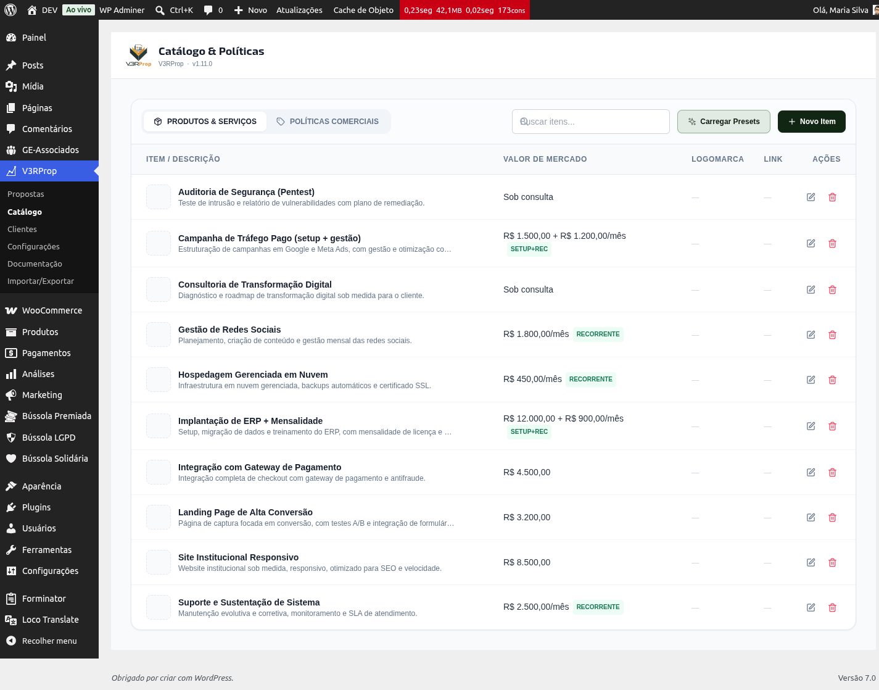Delete Consultoria de Transformação Digital item
This screenshot has width=879, height=690.
tap(832, 289)
